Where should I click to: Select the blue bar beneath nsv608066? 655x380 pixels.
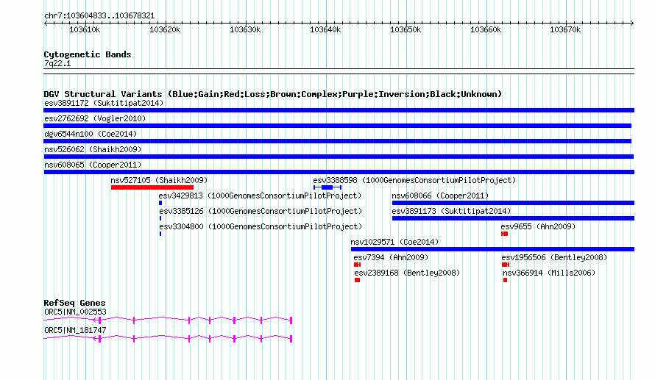(x=513, y=203)
